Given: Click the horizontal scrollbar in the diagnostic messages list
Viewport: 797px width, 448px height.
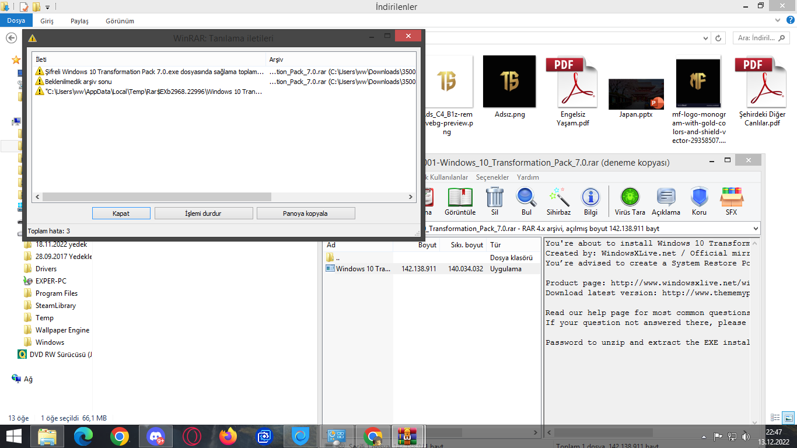Looking at the screenshot, I should (x=158, y=197).
